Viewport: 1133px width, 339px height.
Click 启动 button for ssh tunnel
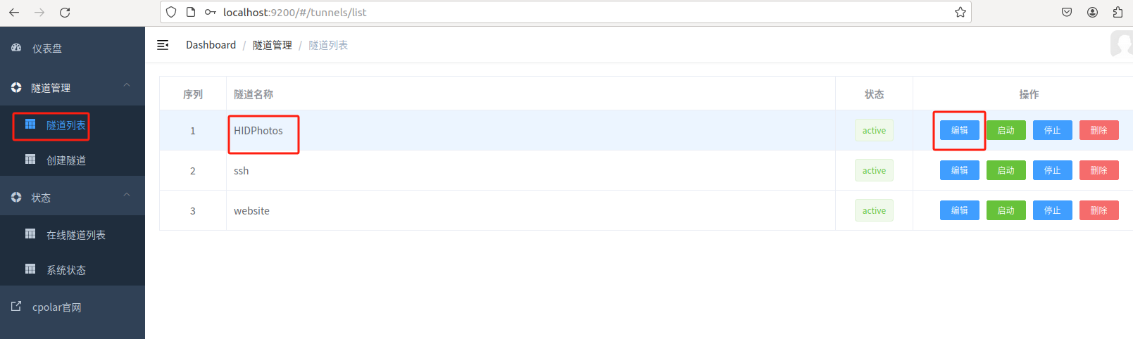pyautogui.click(x=1006, y=170)
